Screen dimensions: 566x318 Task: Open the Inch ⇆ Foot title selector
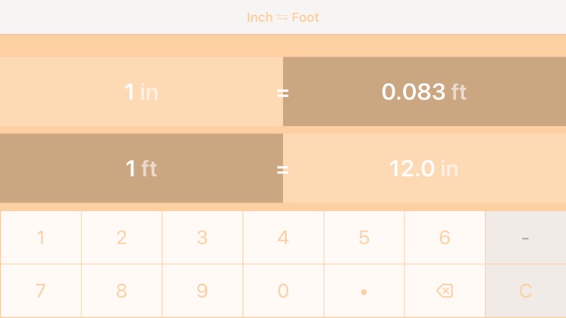283,17
